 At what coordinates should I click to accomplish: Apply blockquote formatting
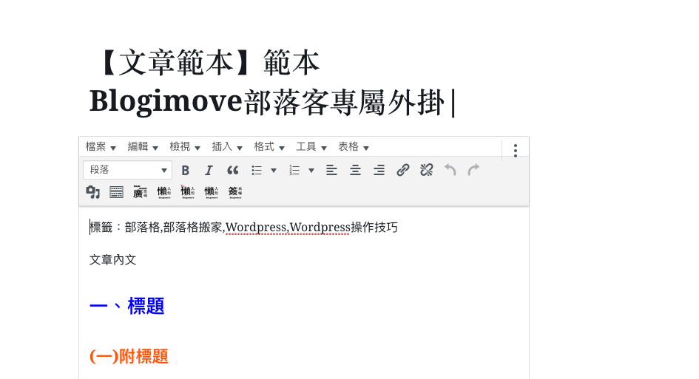click(x=232, y=170)
